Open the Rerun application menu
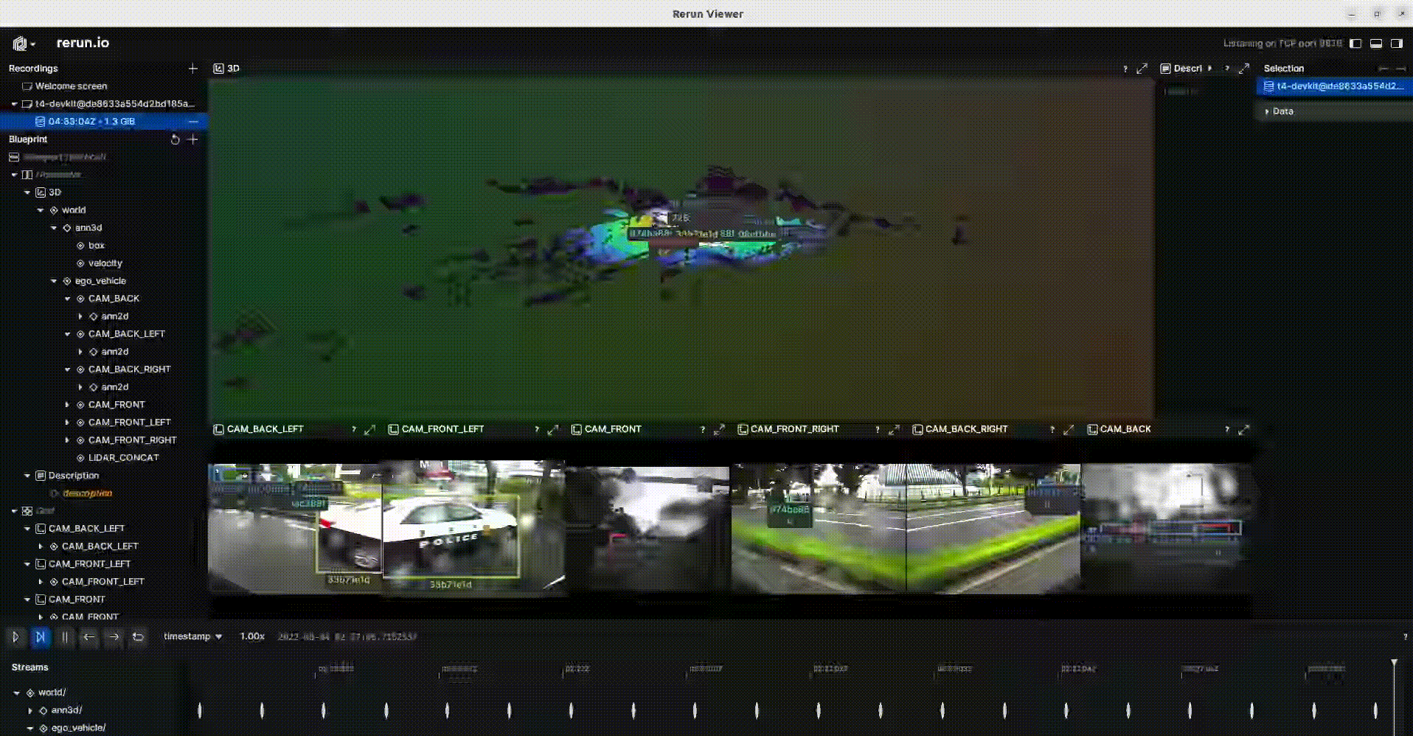Viewport: 1413px width, 736px height. (x=22, y=43)
